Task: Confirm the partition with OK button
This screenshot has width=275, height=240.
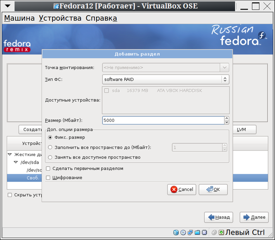Action: tap(213, 189)
